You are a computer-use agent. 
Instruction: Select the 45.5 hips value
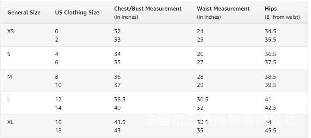pyautogui.click(x=270, y=131)
